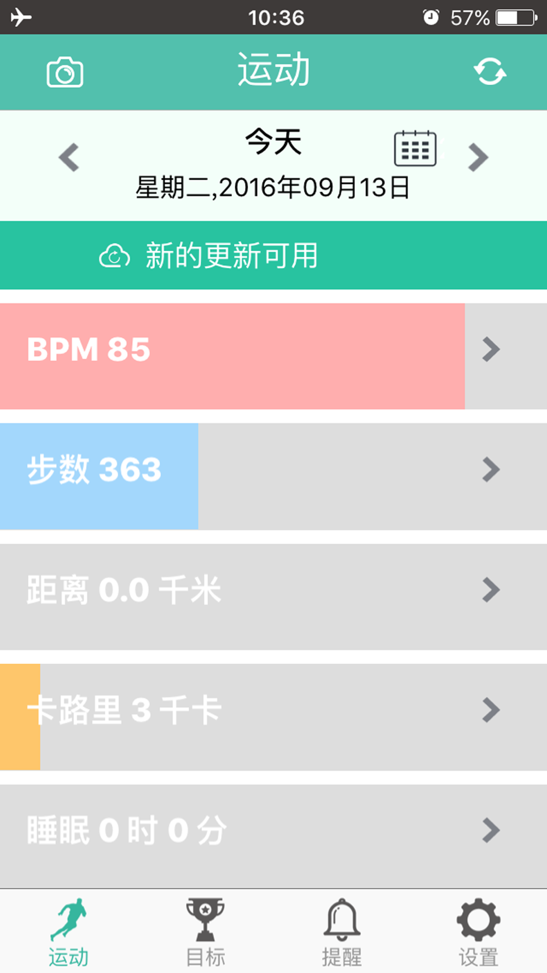Expand 卡路里 3 千卡 row chevron
The height and width of the screenshot is (973, 547).
click(x=491, y=710)
